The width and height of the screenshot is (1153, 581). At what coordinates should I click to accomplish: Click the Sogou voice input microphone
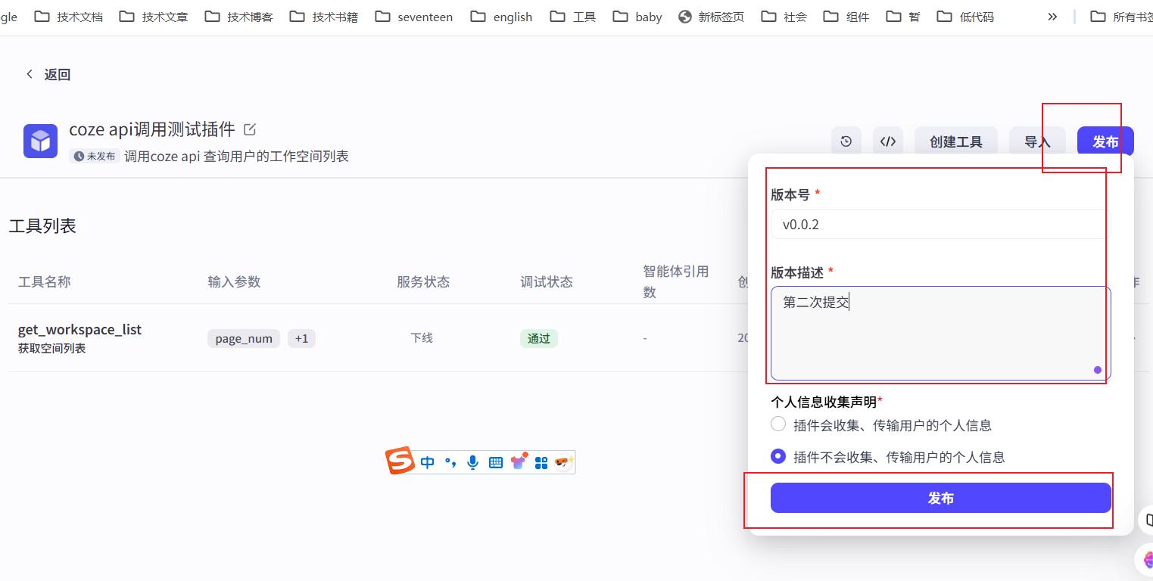point(473,462)
